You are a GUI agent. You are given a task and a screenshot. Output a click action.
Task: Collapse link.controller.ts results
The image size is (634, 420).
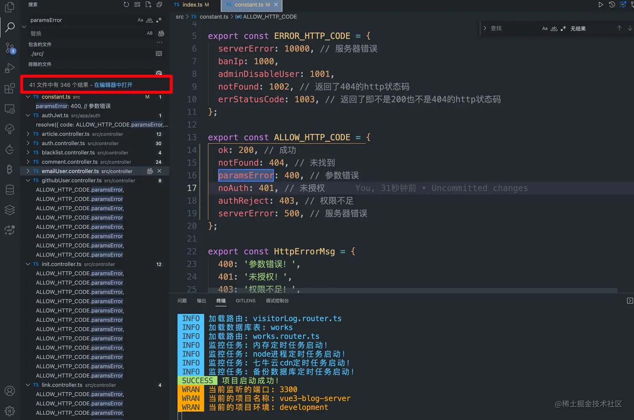point(28,385)
